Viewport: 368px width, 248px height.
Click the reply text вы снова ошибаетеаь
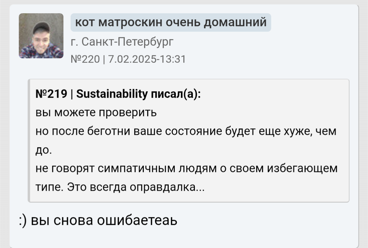pyautogui.click(x=104, y=220)
